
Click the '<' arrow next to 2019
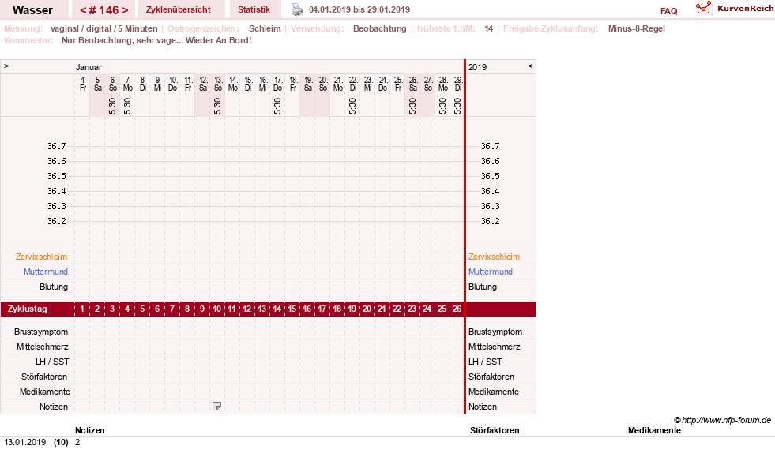pyautogui.click(x=530, y=66)
